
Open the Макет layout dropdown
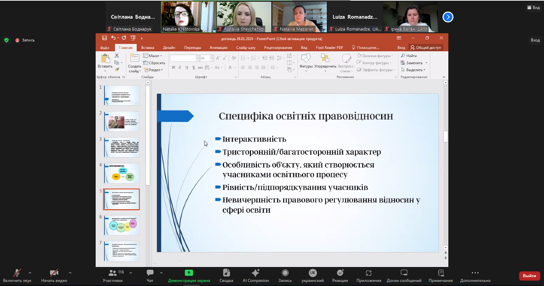(x=153, y=56)
